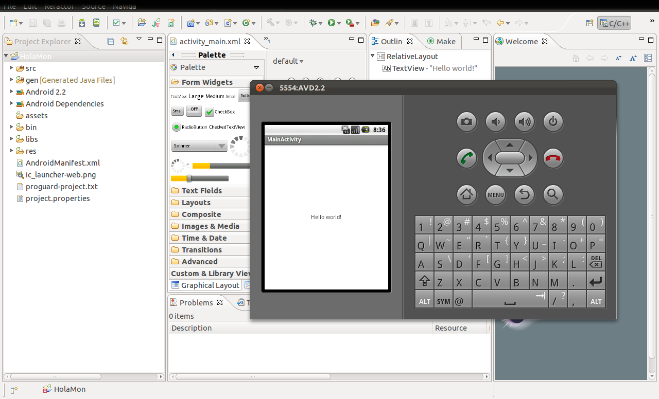Click the Link with Editor icon in Project Explorer
This screenshot has width=659, height=399.
124,41
